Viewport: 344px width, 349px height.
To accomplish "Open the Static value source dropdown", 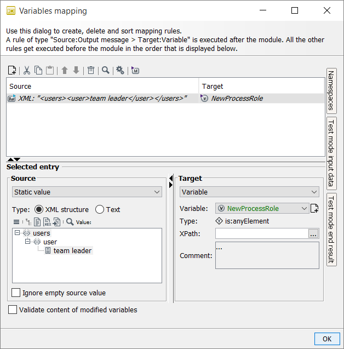I will pyautogui.click(x=87, y=192).
